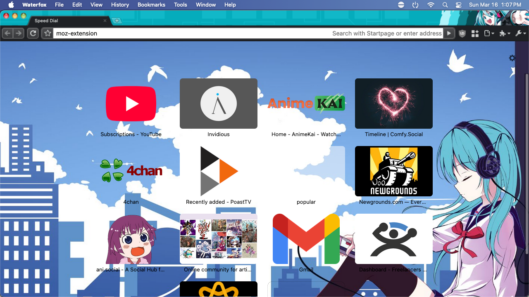Open a new tab with the plus button
Image resolution: width=529 pixels, height=297 pixels.
click(x=117, y=21)
